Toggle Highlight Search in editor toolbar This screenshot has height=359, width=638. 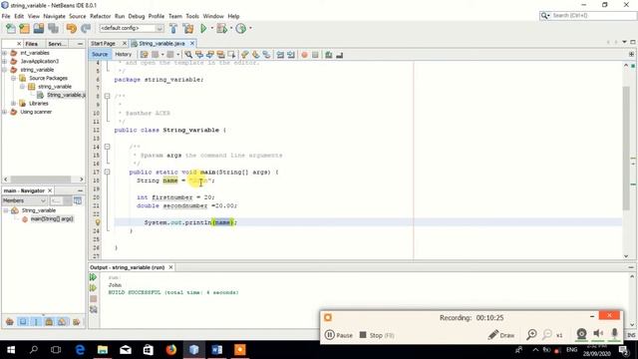[x=220, y=55]
